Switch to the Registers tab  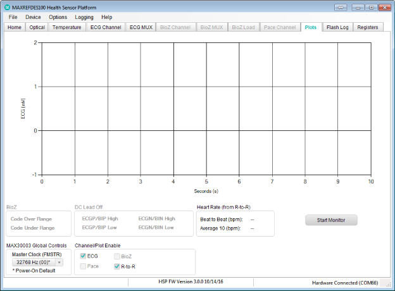point(368,27)
